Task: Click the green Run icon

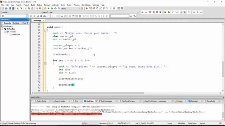Action: coord(49,8)
